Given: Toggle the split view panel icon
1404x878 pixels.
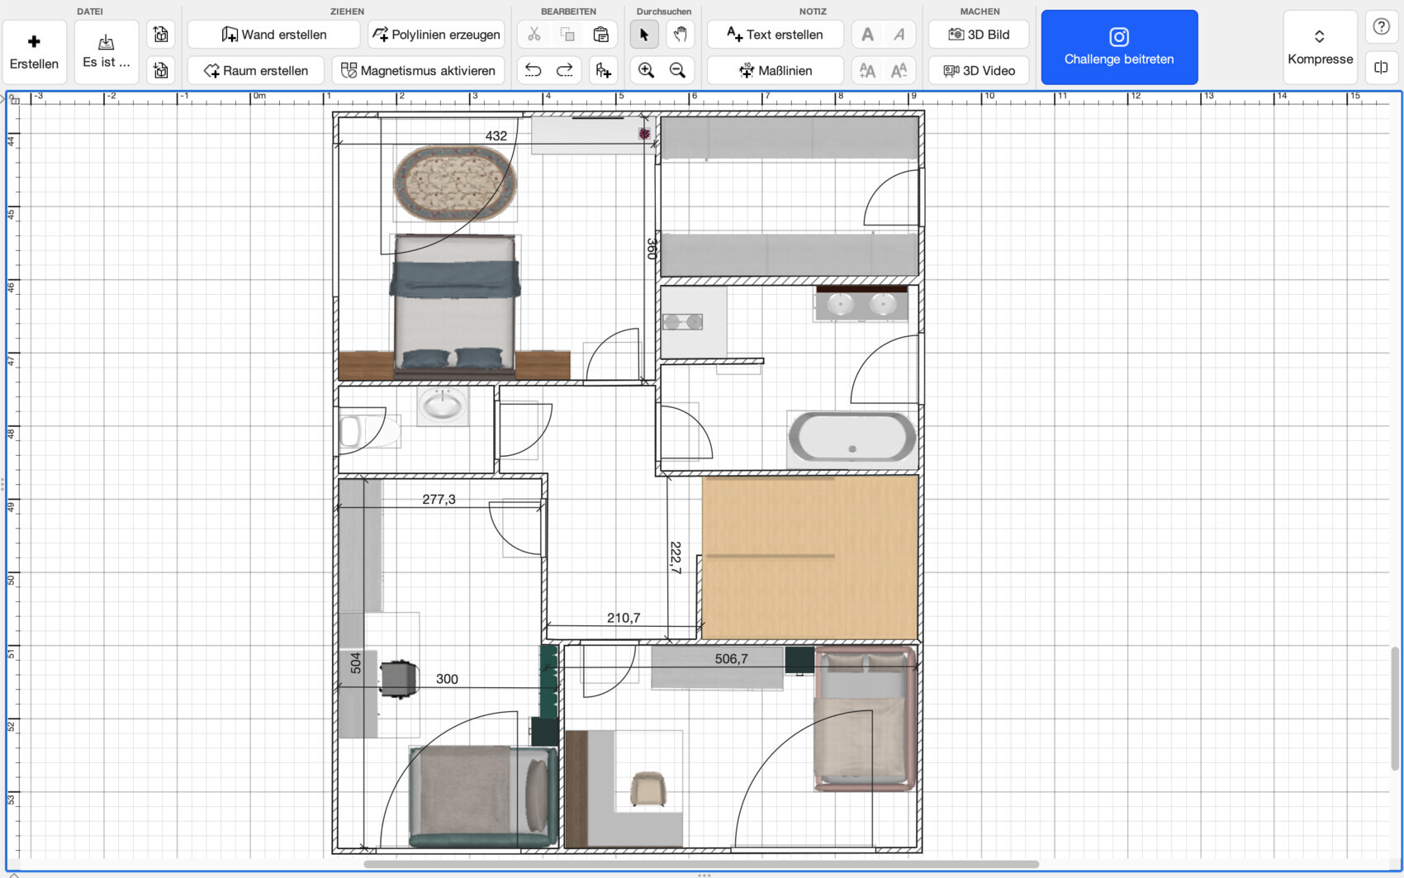Looking at the screenshot, I should pos(1381,68).
